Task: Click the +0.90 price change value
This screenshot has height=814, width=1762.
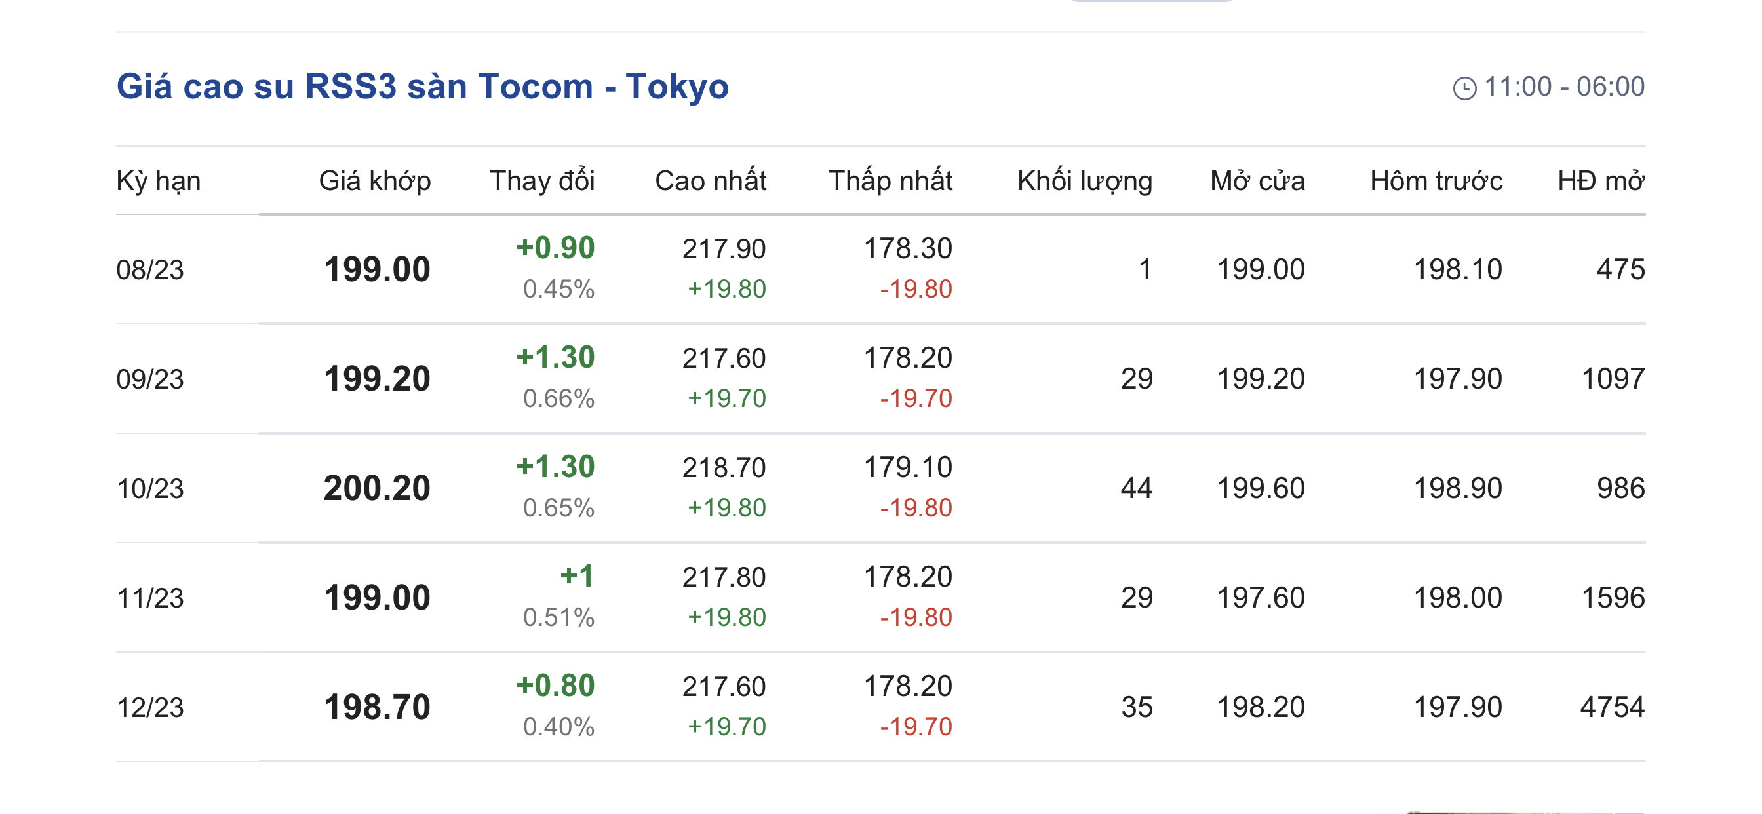Action: click(x=555, y=248)
